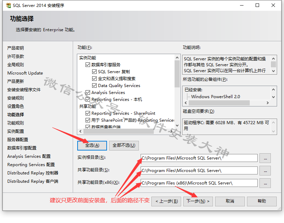
Task: Select 共享功能 group header in feature list
Action: 88,106
